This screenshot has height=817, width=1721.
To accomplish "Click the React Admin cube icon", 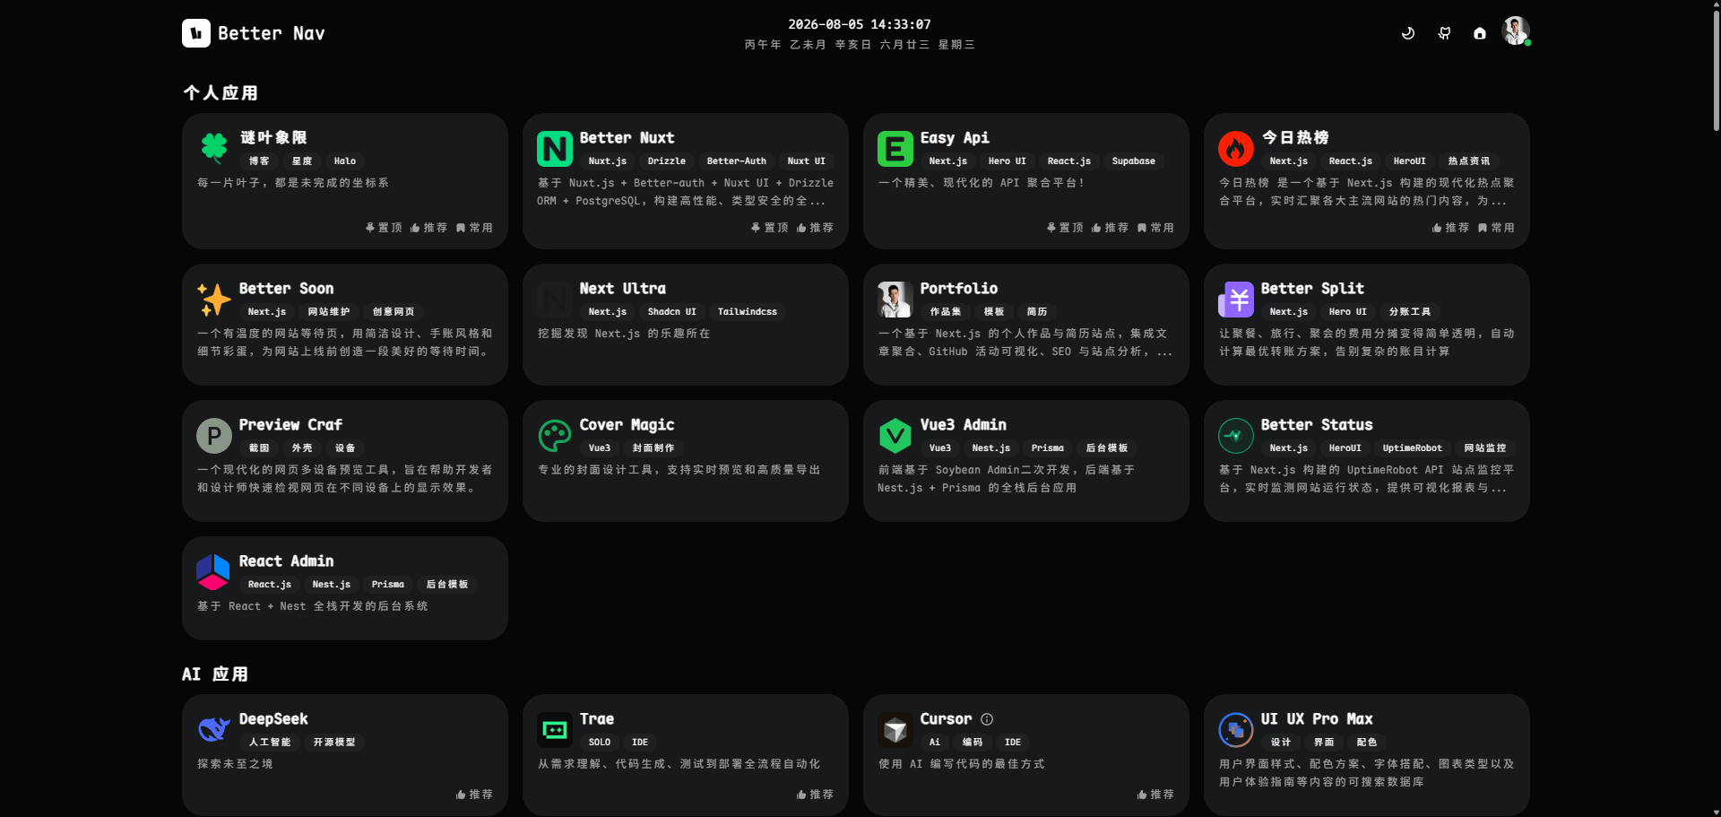I will [214, 571].
